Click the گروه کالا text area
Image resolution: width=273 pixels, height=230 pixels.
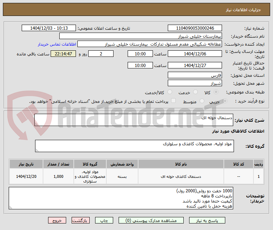click(x=135, y=146)
